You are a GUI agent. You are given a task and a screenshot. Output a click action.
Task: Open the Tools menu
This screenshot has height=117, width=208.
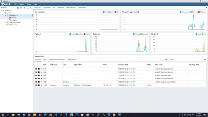30,4
